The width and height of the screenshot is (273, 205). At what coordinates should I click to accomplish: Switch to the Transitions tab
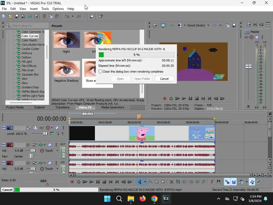click(62, 107)
